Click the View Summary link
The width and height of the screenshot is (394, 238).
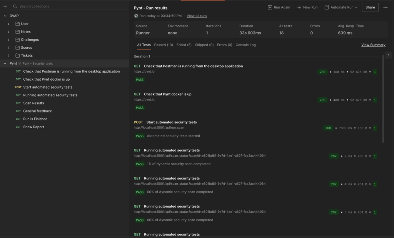coord(373,45)
